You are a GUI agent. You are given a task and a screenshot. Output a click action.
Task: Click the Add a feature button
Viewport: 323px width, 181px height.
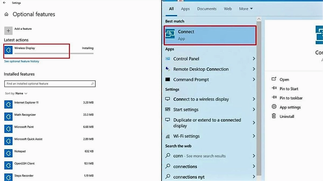8,30
